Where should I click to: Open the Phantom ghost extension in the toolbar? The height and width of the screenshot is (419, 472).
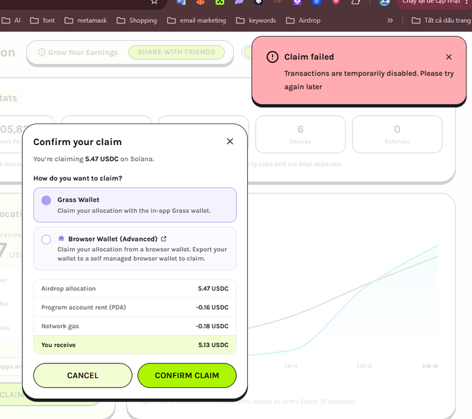(239, 2)
